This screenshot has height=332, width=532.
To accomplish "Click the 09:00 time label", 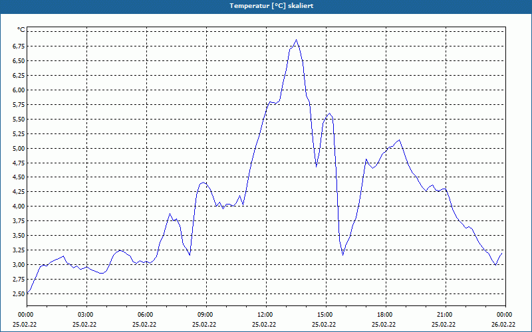I will tap(206, 315).
